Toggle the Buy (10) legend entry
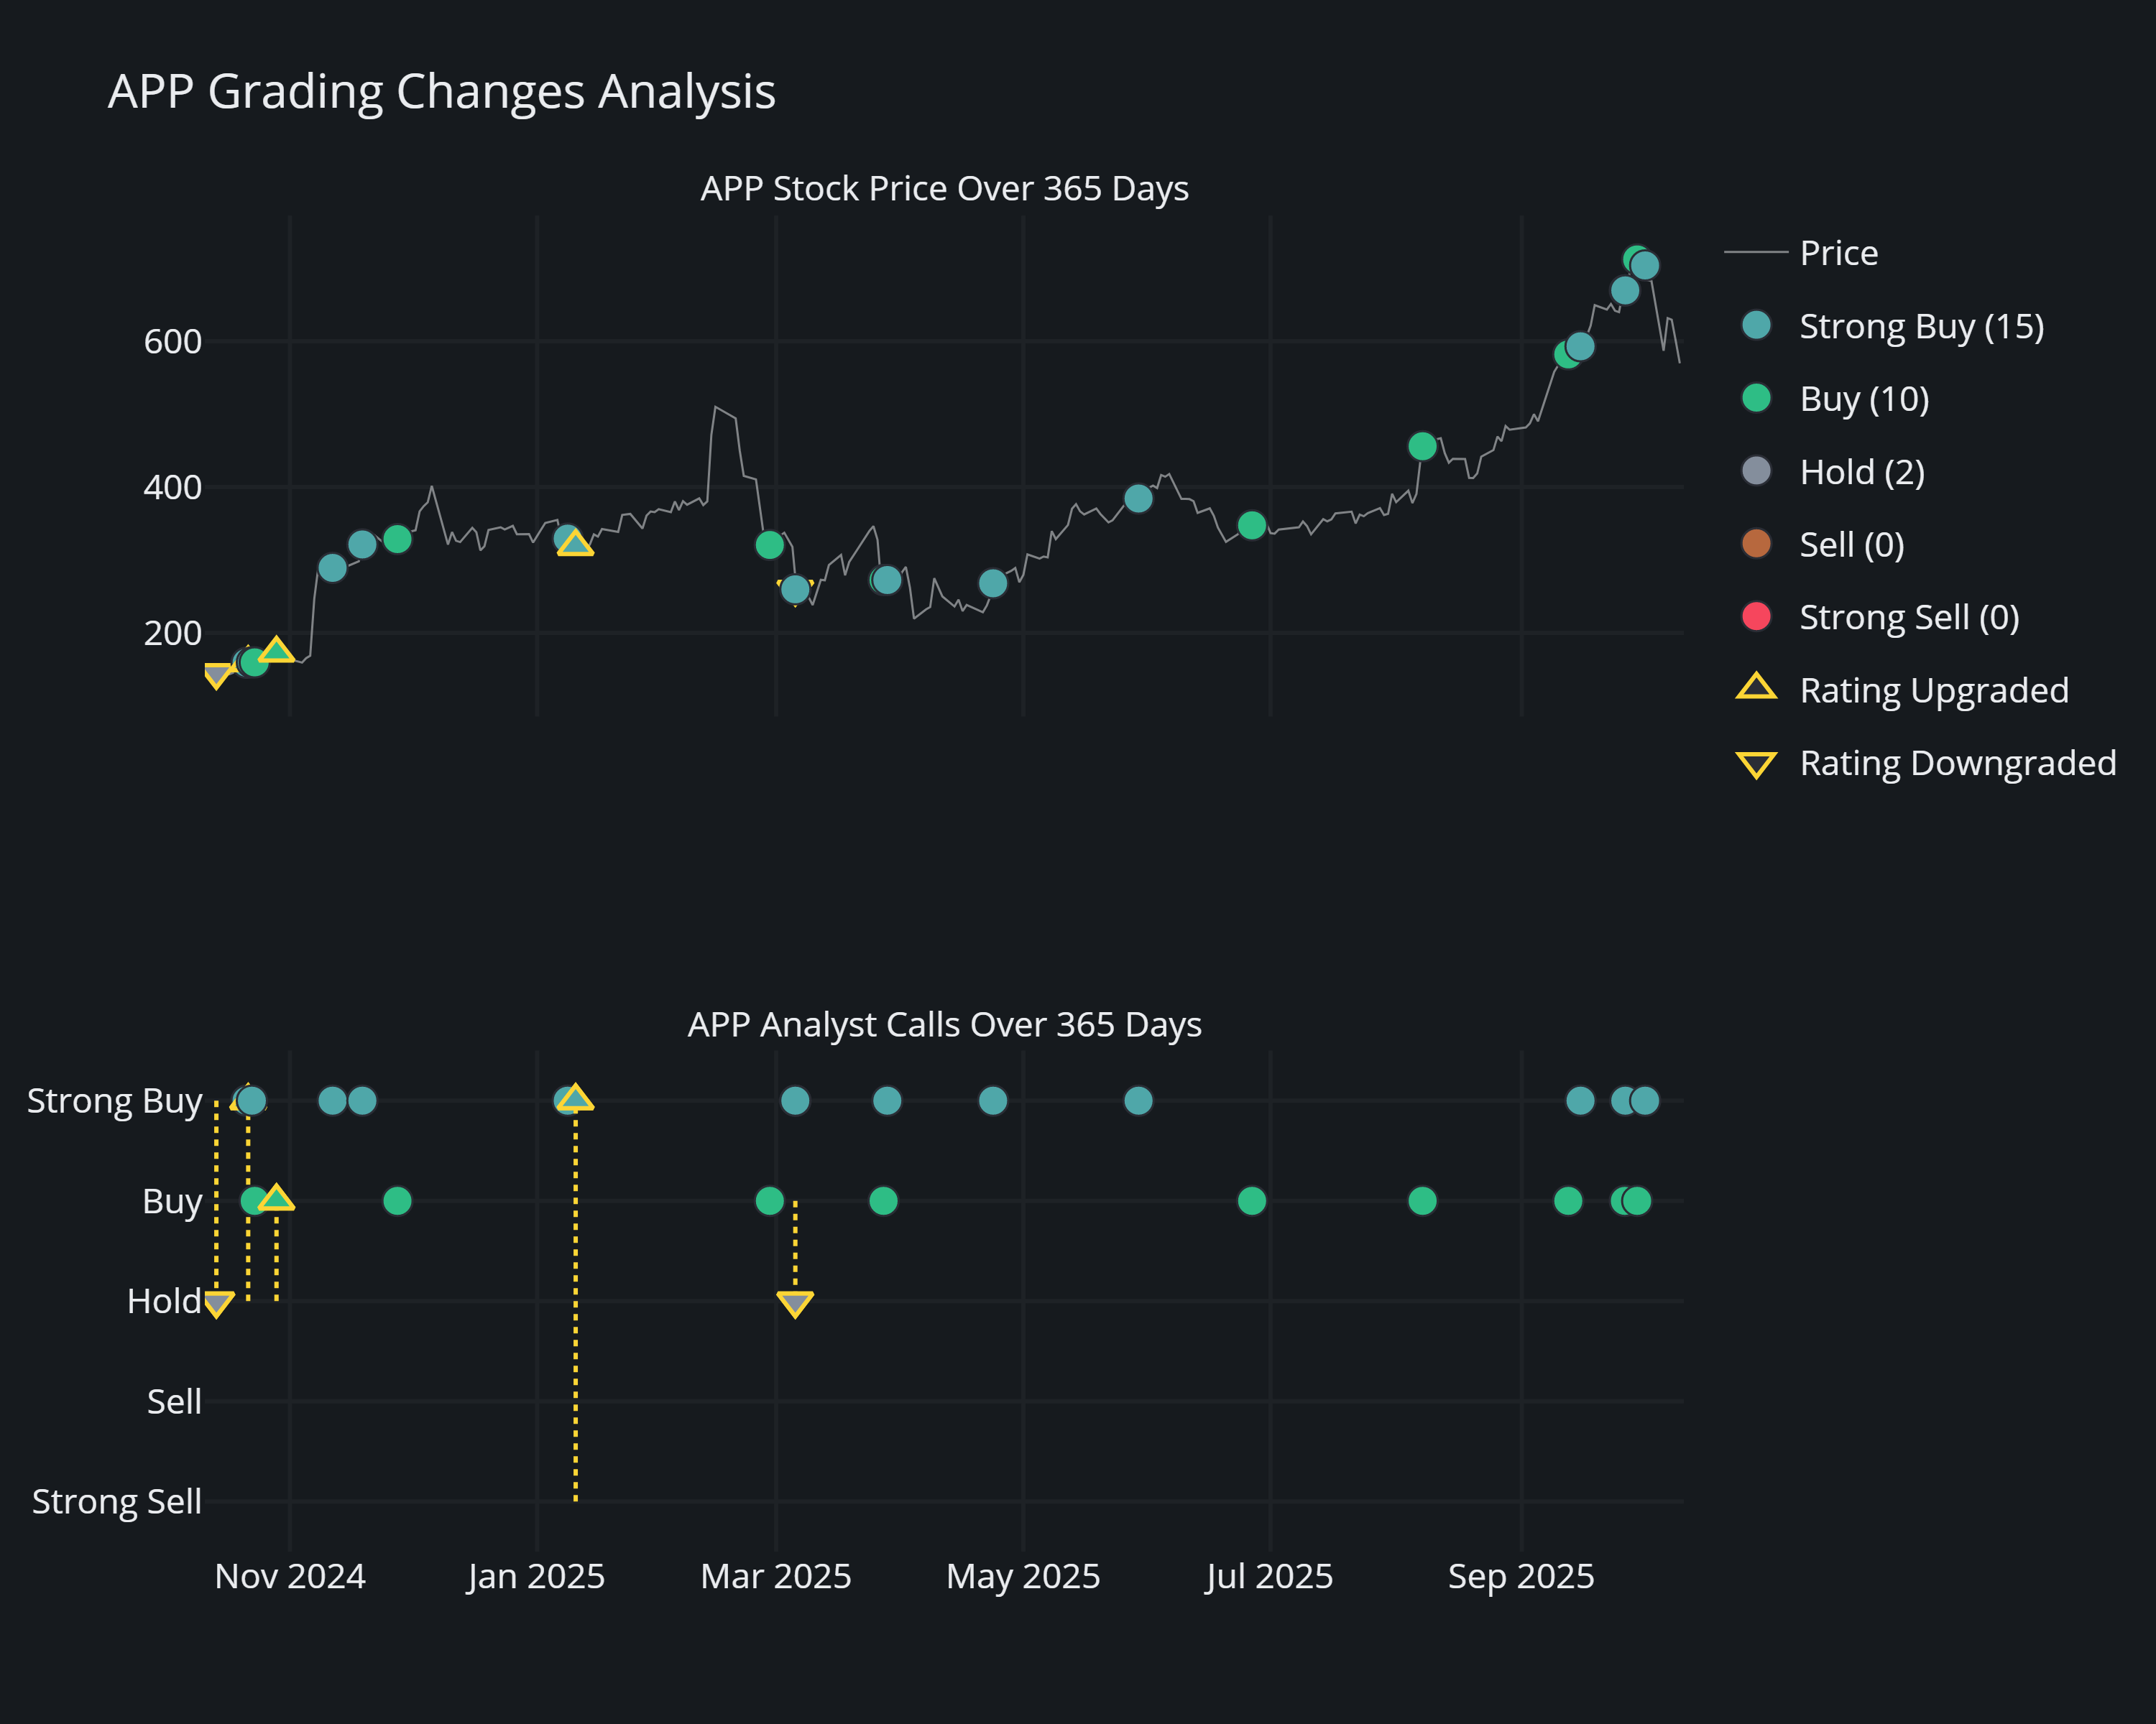This screenshot has height=1724, width=2156. [1863, 399]
